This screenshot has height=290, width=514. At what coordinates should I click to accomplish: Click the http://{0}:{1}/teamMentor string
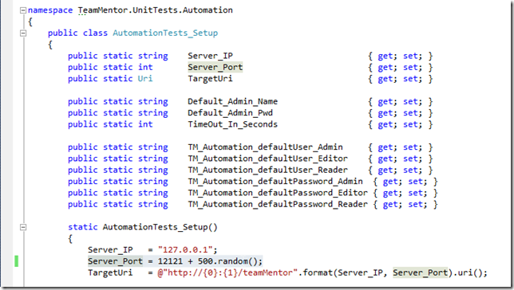(227, 272)
